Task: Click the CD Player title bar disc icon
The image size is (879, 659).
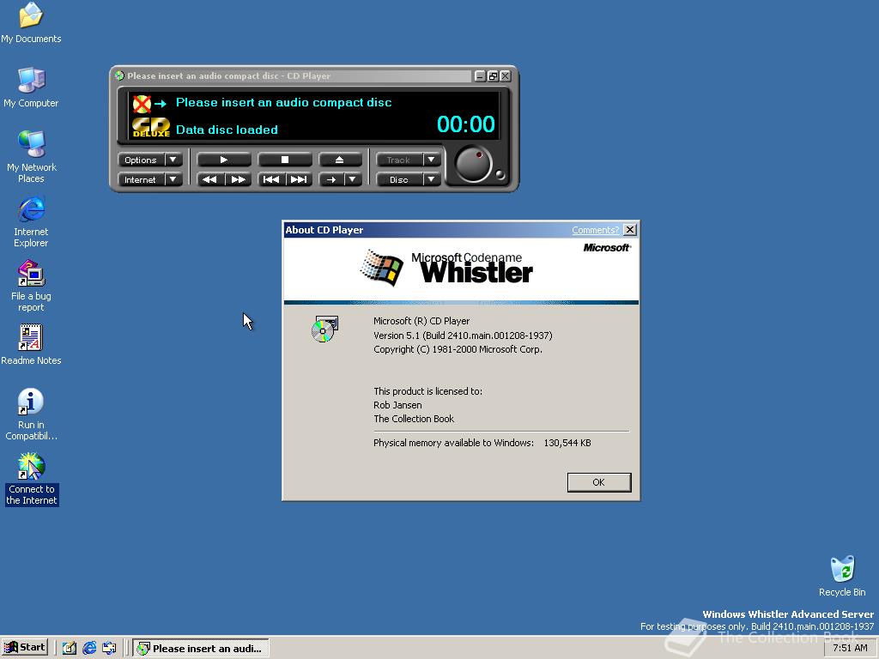Action: pos(119,76)
